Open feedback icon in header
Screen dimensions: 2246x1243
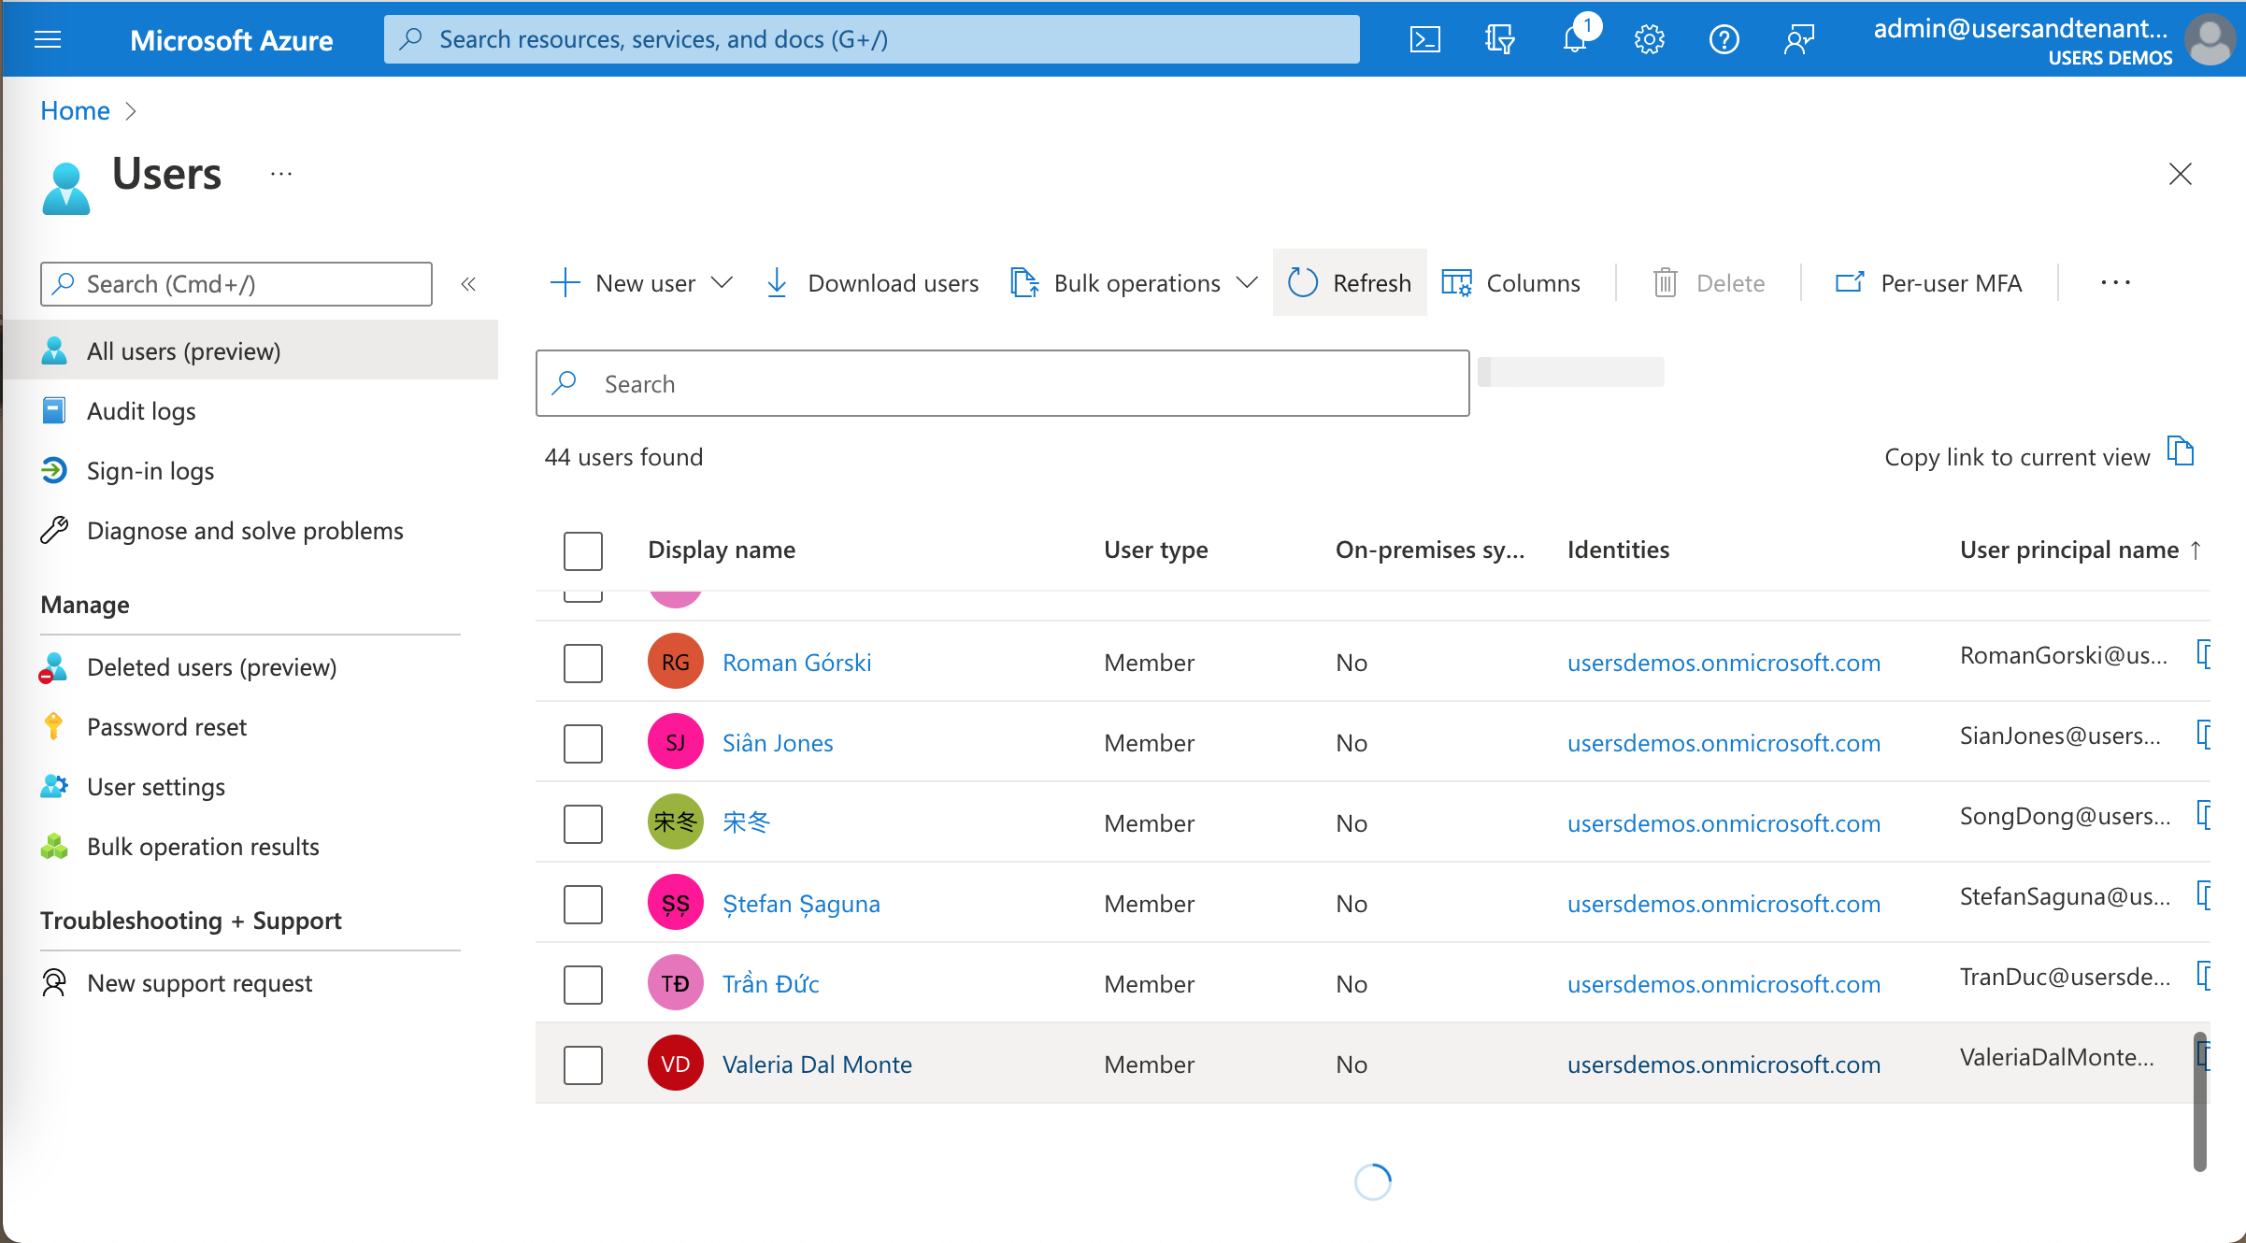click(x=1798, y=39)
